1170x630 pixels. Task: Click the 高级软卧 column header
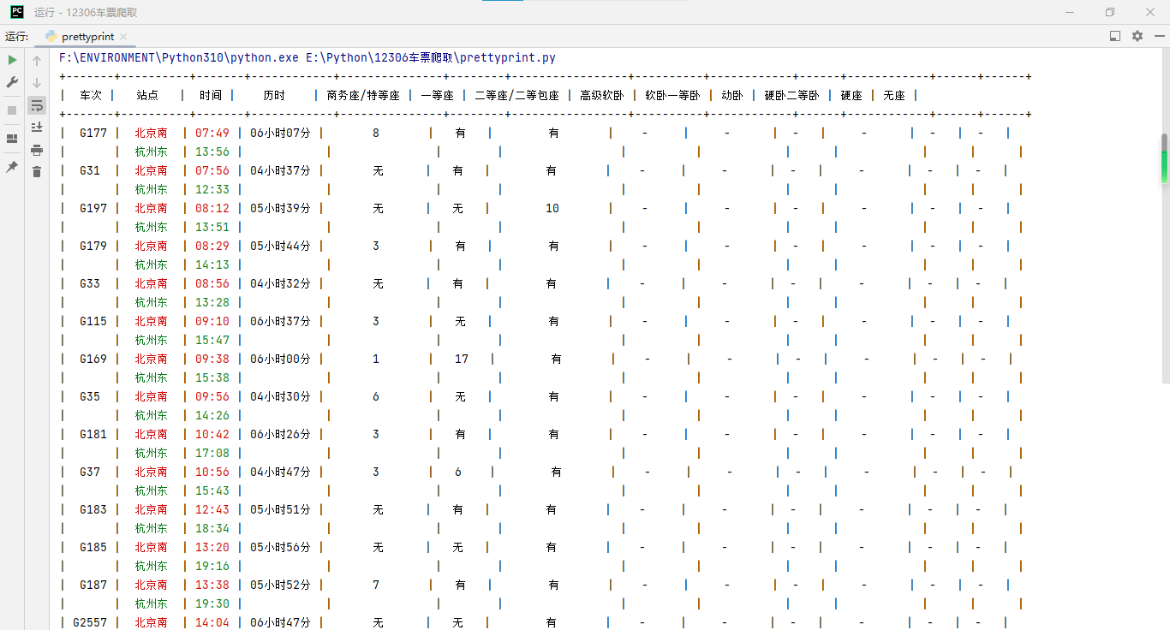(x=602, y=96)
